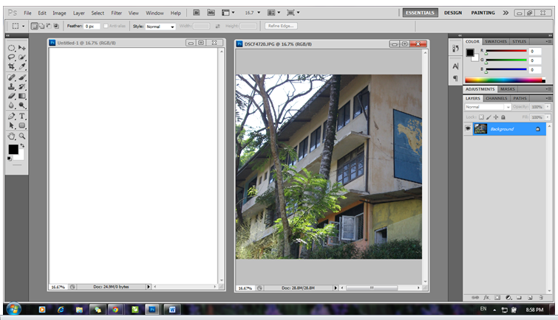Select the Eraser tool

tap(11, 96)
